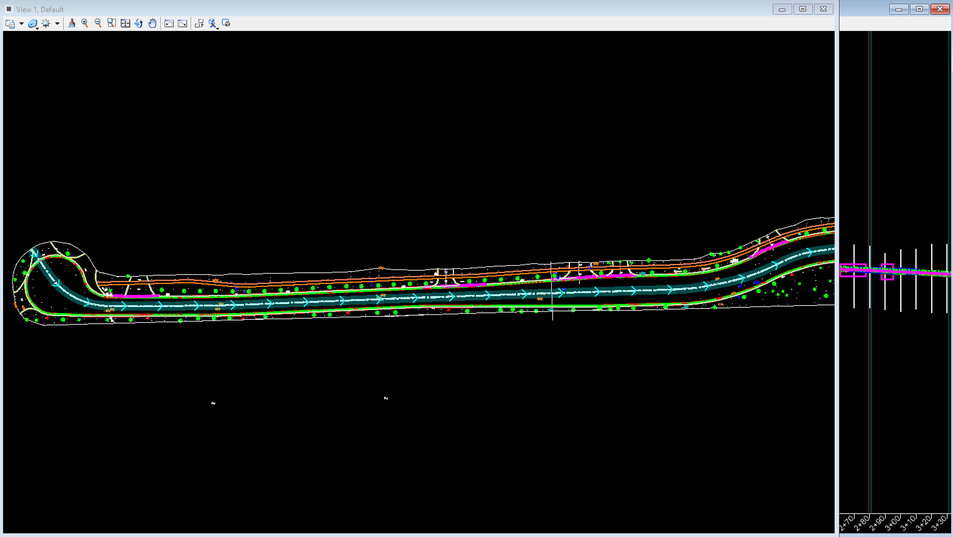
Task: Click the View Previous button
Action: (169, 23)
